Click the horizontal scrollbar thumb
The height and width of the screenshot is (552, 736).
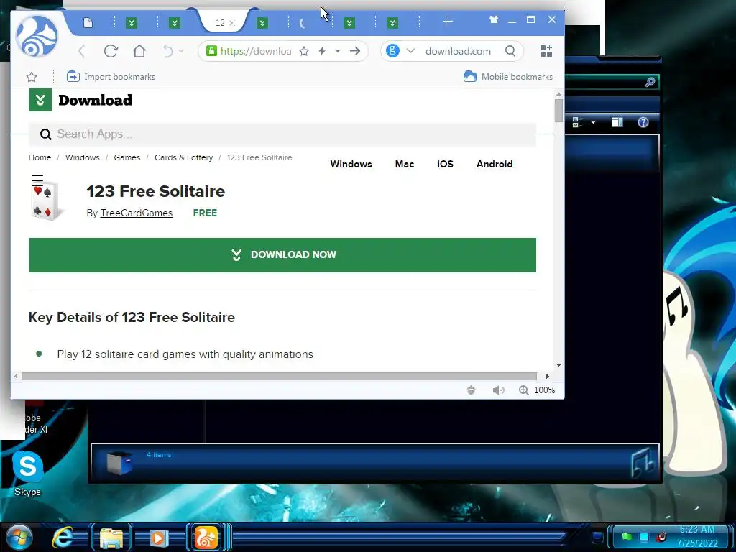(x=279, y=376)
